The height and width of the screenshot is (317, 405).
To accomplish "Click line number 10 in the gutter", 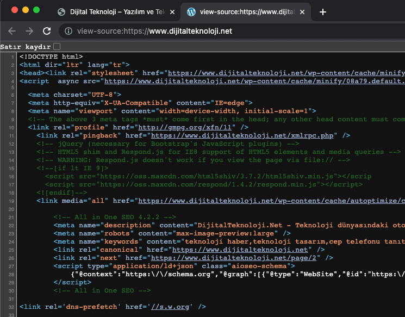I will click(11, 128).
